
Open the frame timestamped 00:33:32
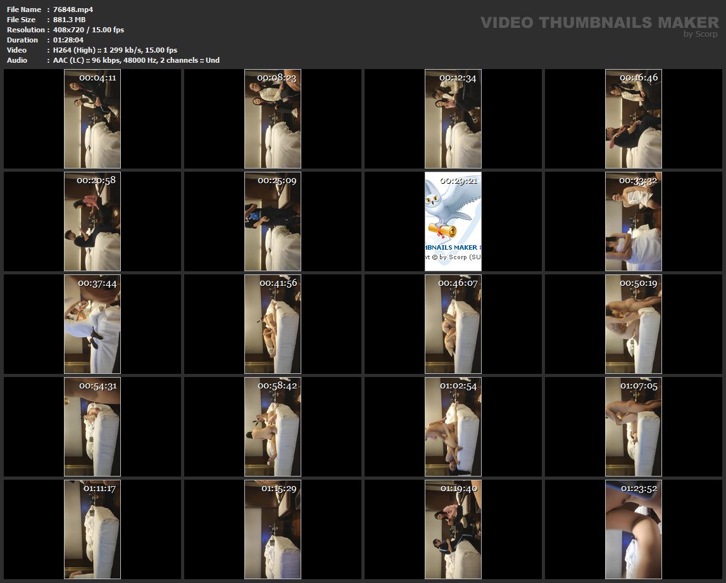(x=634, y=221)
